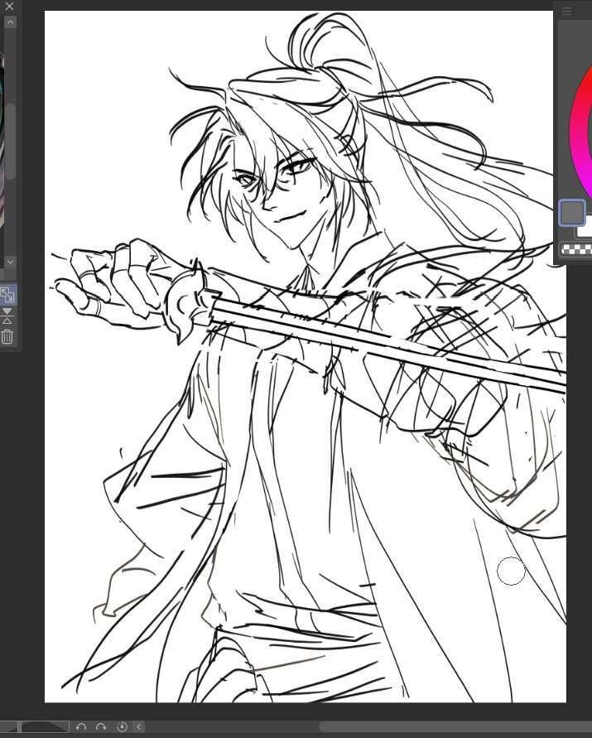Toggle the fit-to-view scaling icon
The width and height of the screenshot is (592, 738).
coord(7,295)
